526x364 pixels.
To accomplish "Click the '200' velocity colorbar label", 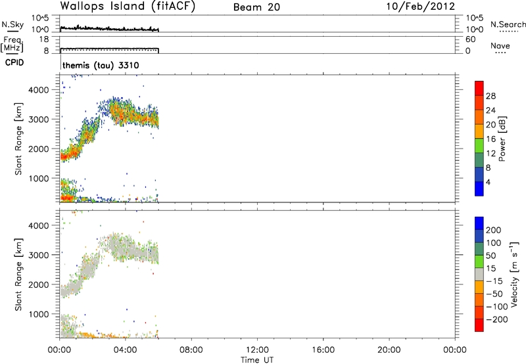I will [494, 230].
